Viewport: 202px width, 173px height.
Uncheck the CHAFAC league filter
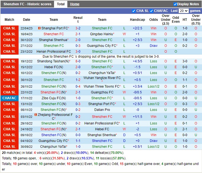point(151,11)
